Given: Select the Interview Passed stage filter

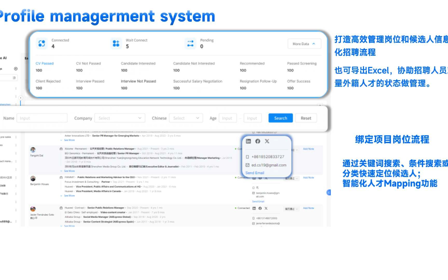Looking at the screenshot, I should (x=90, y=81).
